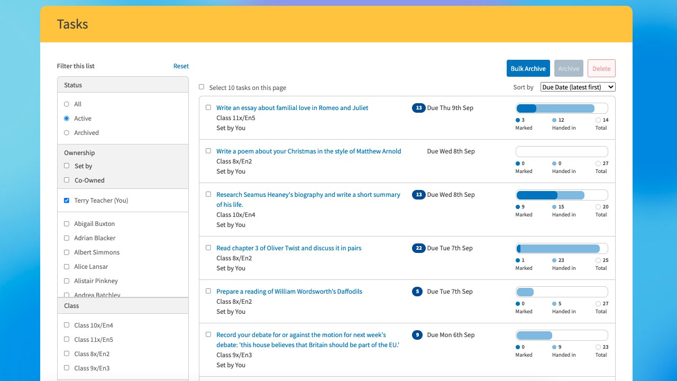Open the Matthew Arnold Christmas poem task

point(308,151)
